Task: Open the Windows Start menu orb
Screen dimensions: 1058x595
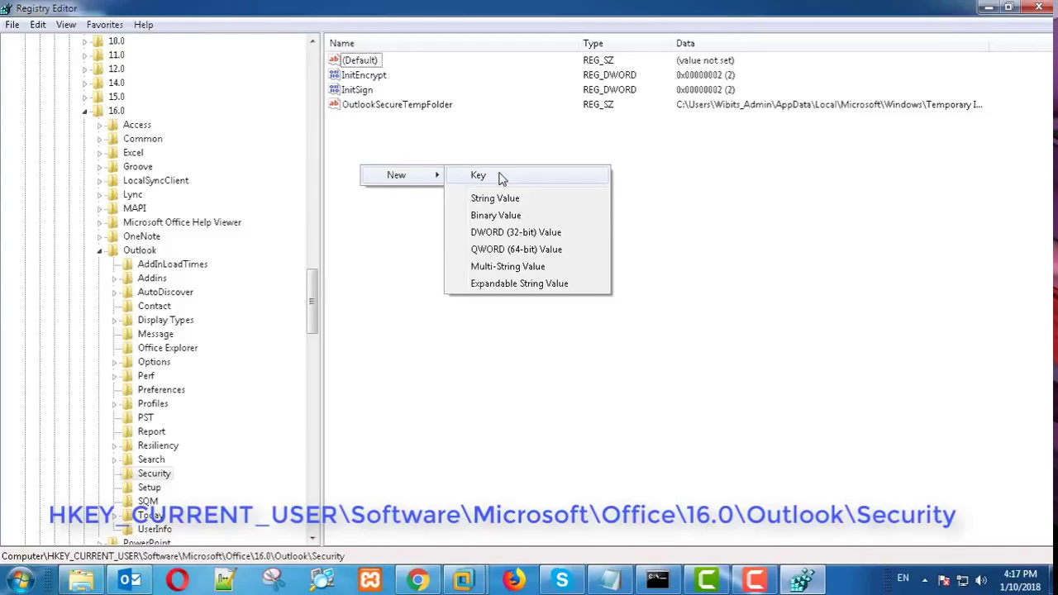Action: point(20,579)
